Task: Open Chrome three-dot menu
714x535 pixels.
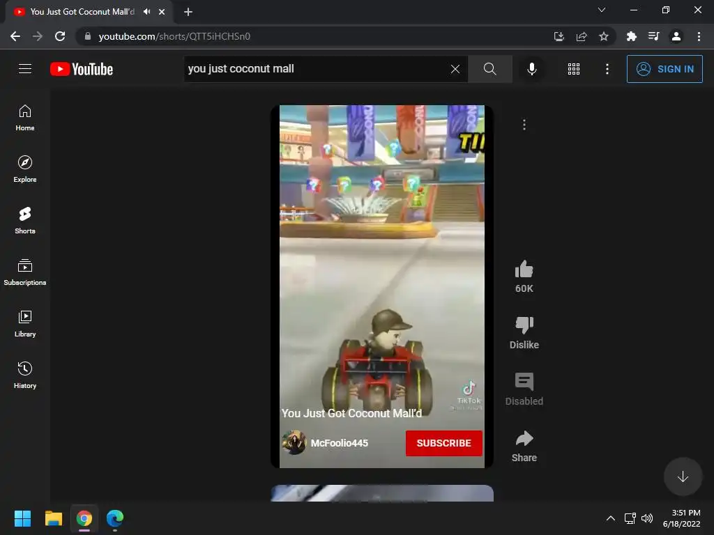Action: click(x=699, y=36)
